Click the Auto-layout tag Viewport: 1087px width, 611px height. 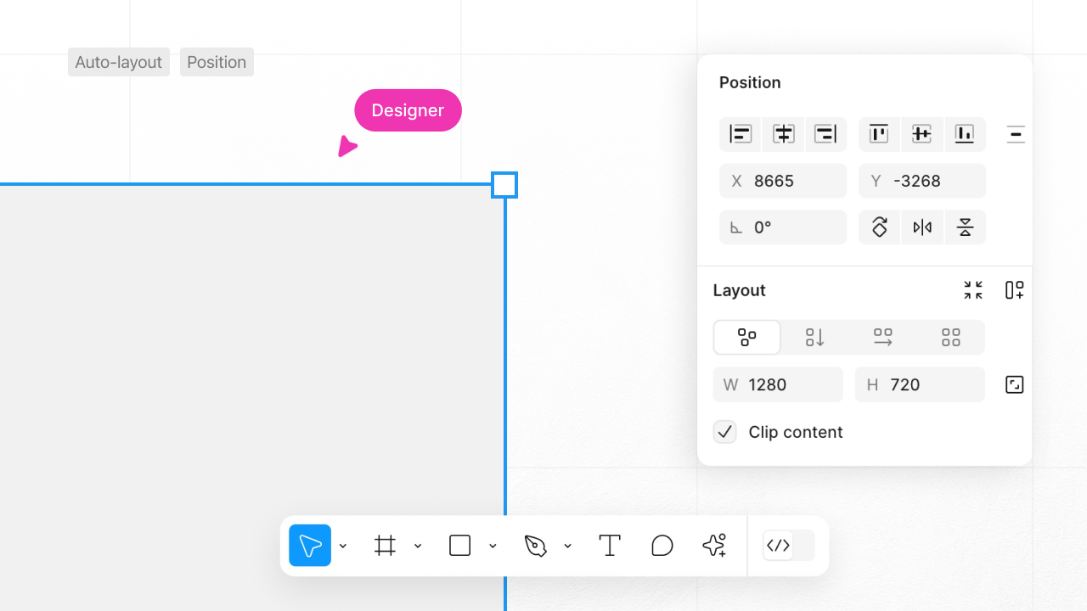coord(119,62)
